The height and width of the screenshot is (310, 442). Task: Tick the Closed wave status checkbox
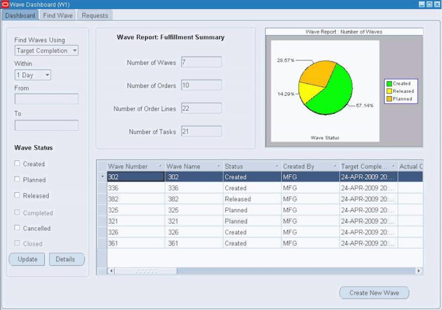(17, 243)
